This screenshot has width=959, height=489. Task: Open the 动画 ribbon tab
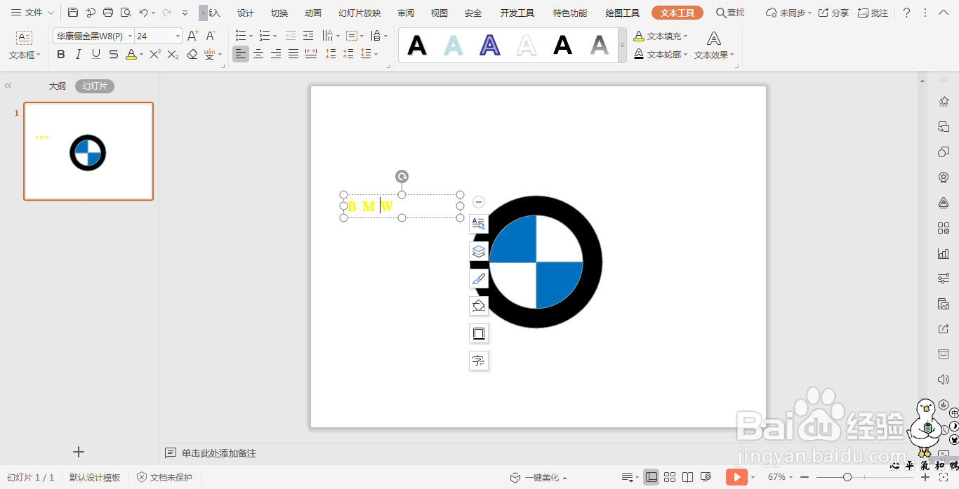coord(313,13)
